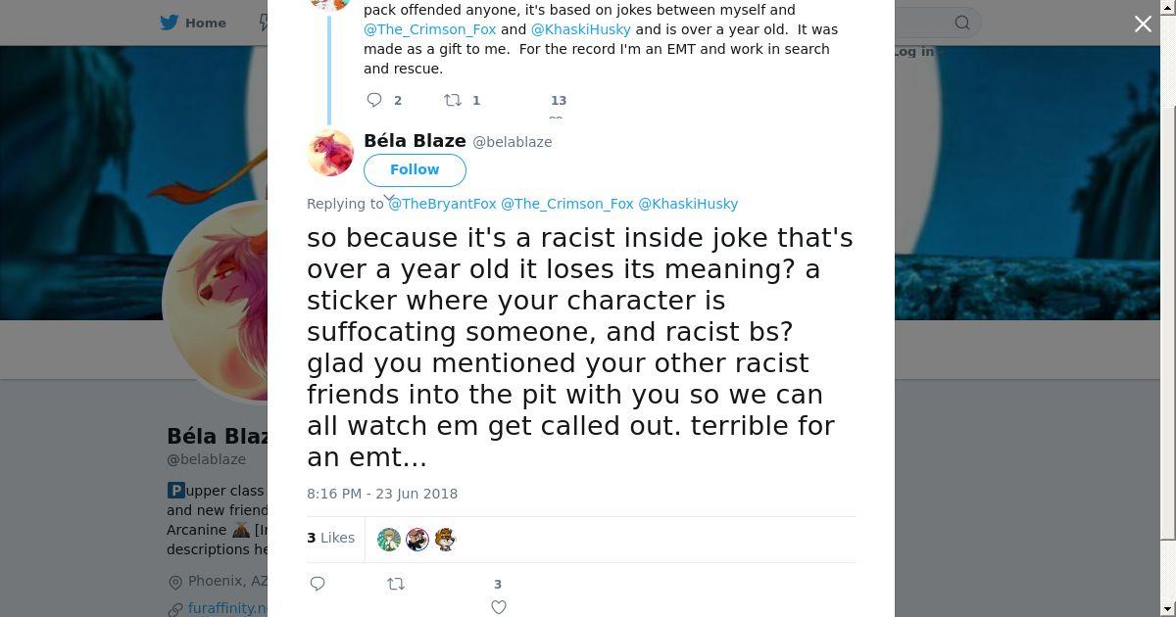View the 3 Likes list

[331, 538]
